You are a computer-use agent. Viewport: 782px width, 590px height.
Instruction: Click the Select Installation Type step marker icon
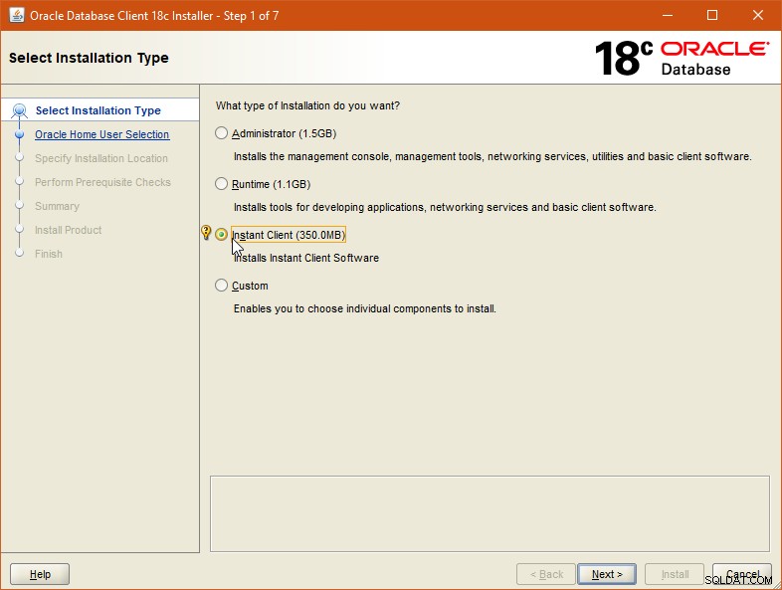coord(20,110)
